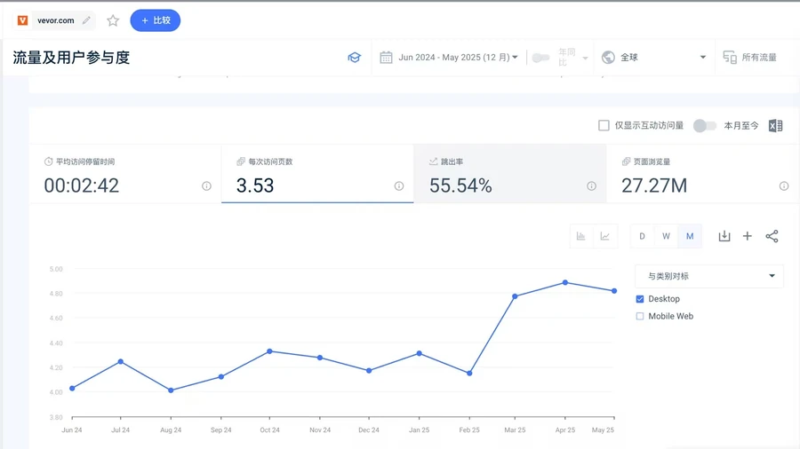Click the Jun 24 data point on chart
This screenshot has height=449, width=800.
(72, 389)
